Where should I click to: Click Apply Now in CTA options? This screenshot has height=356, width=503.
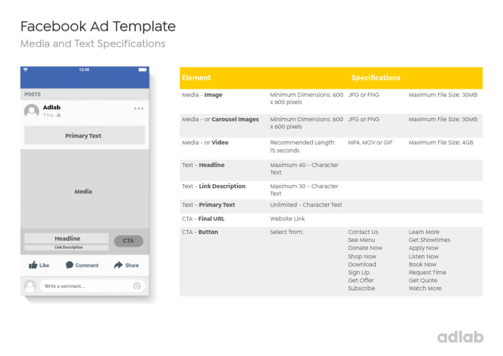point(424,248)
